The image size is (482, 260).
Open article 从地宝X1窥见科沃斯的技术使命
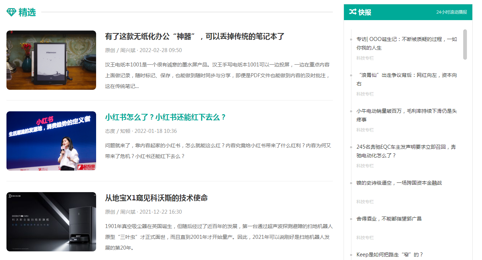pos(156,198)
